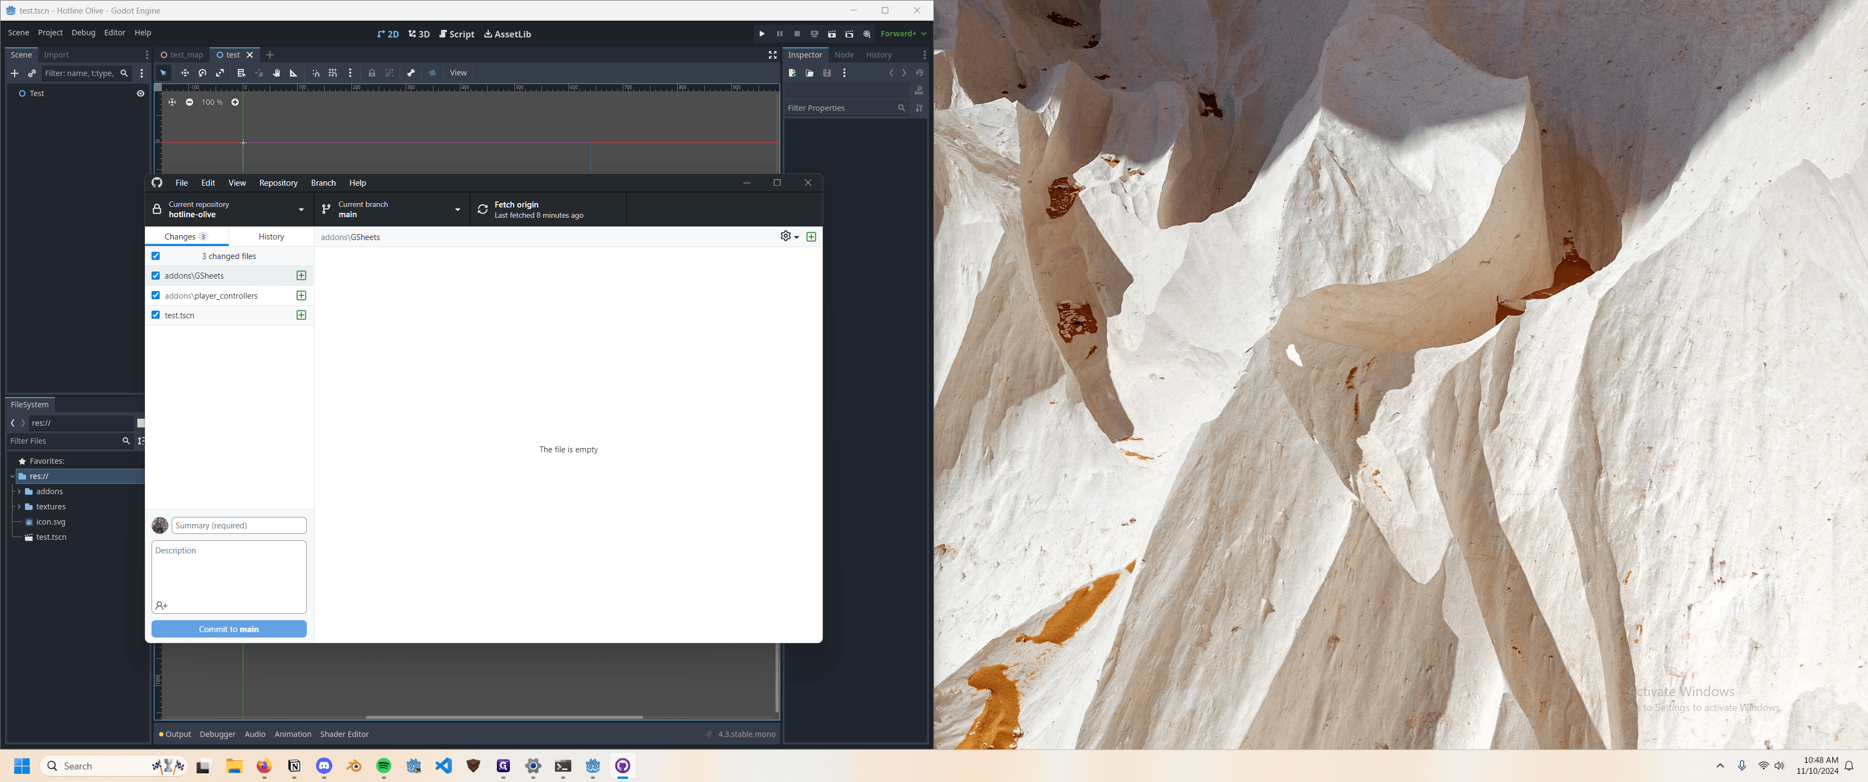Screen dimensions: 1868x782
Task: Click Commit to main button
Action: click(x=229, y=629)
